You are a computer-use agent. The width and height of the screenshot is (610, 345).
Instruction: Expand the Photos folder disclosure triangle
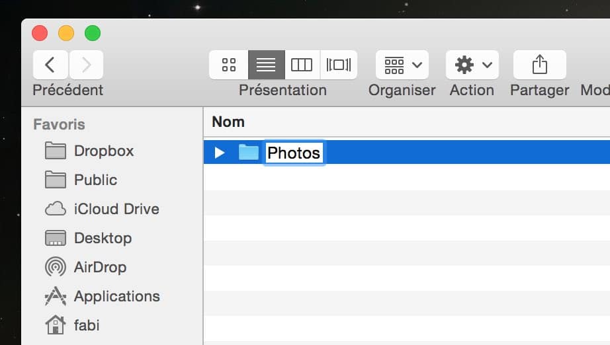coord(220,153)
